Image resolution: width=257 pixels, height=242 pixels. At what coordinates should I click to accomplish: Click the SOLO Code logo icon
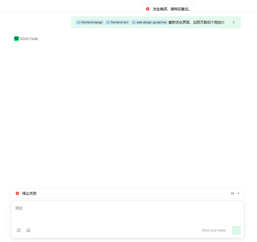pos(16,39)
